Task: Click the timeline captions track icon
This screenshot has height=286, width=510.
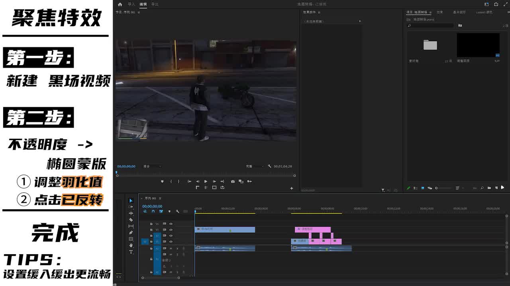Action: [x=185, y=211]
